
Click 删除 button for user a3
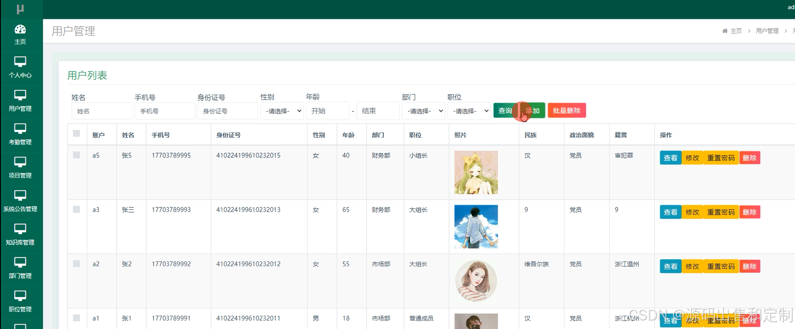[x=749, y=212]
